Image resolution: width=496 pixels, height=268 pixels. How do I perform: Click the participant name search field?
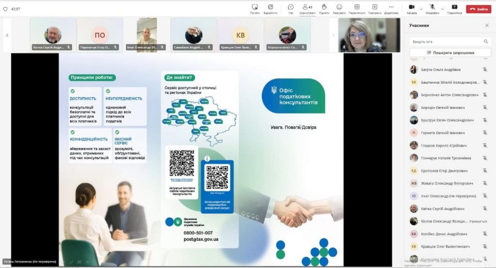coord(446,42)
